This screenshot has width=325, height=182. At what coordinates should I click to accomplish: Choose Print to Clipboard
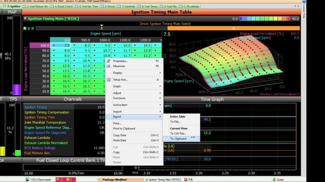134,128
